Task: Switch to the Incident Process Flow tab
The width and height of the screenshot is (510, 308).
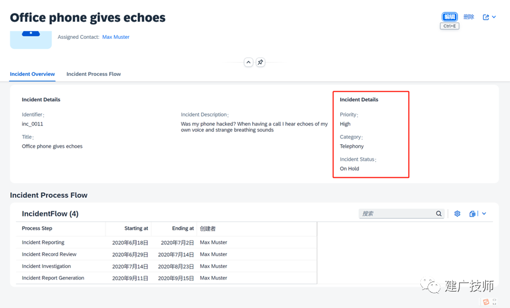Action: [x=94, y=74]
